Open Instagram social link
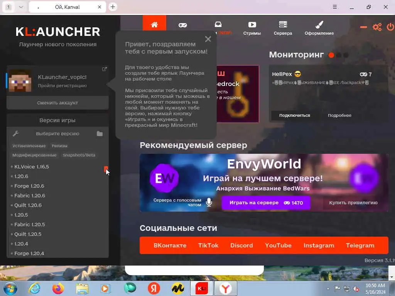The height and width of the screenshot is (296, 395). [x=319, y=246]
